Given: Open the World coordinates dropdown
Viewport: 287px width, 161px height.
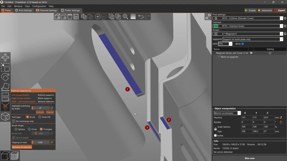Looking at the screenshot, I should (x=239, y=113).
